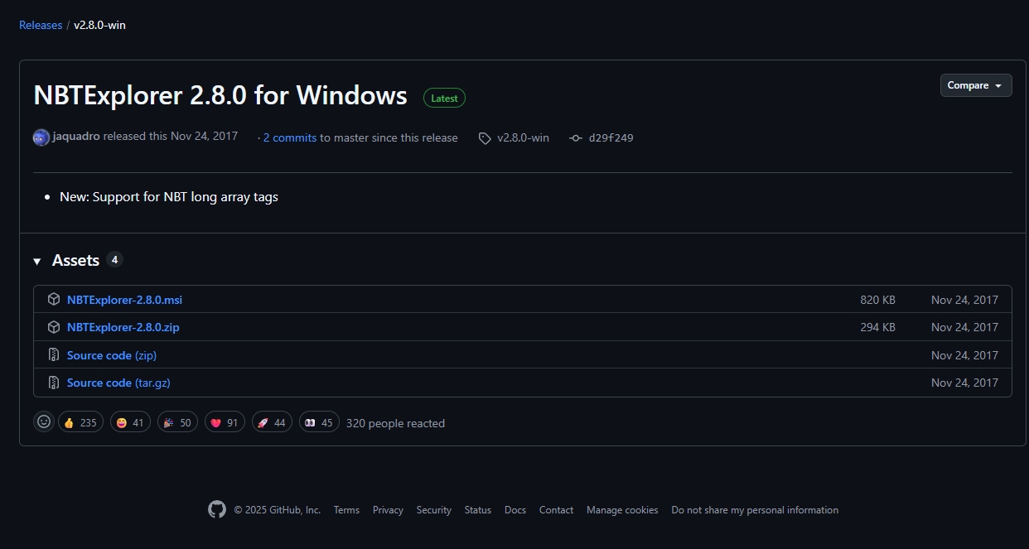Toggle the laugh reaction (41)
This screenshot has width=1029, height=549.
point(130,422)
